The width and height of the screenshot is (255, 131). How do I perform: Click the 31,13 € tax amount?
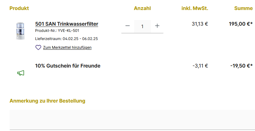point(200,24)
